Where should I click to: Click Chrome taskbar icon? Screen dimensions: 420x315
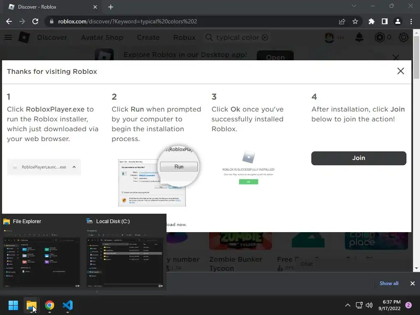click(x=50, y=305)
